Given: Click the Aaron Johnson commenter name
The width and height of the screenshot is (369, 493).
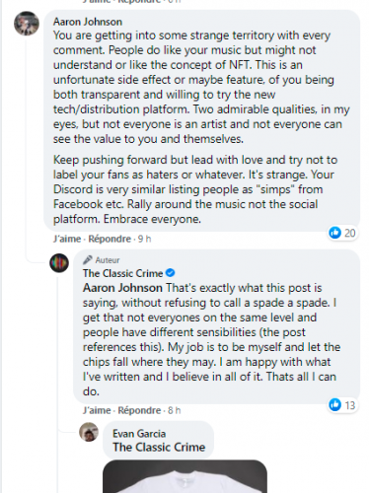Looking at the screenshot, I should [88, 22].
